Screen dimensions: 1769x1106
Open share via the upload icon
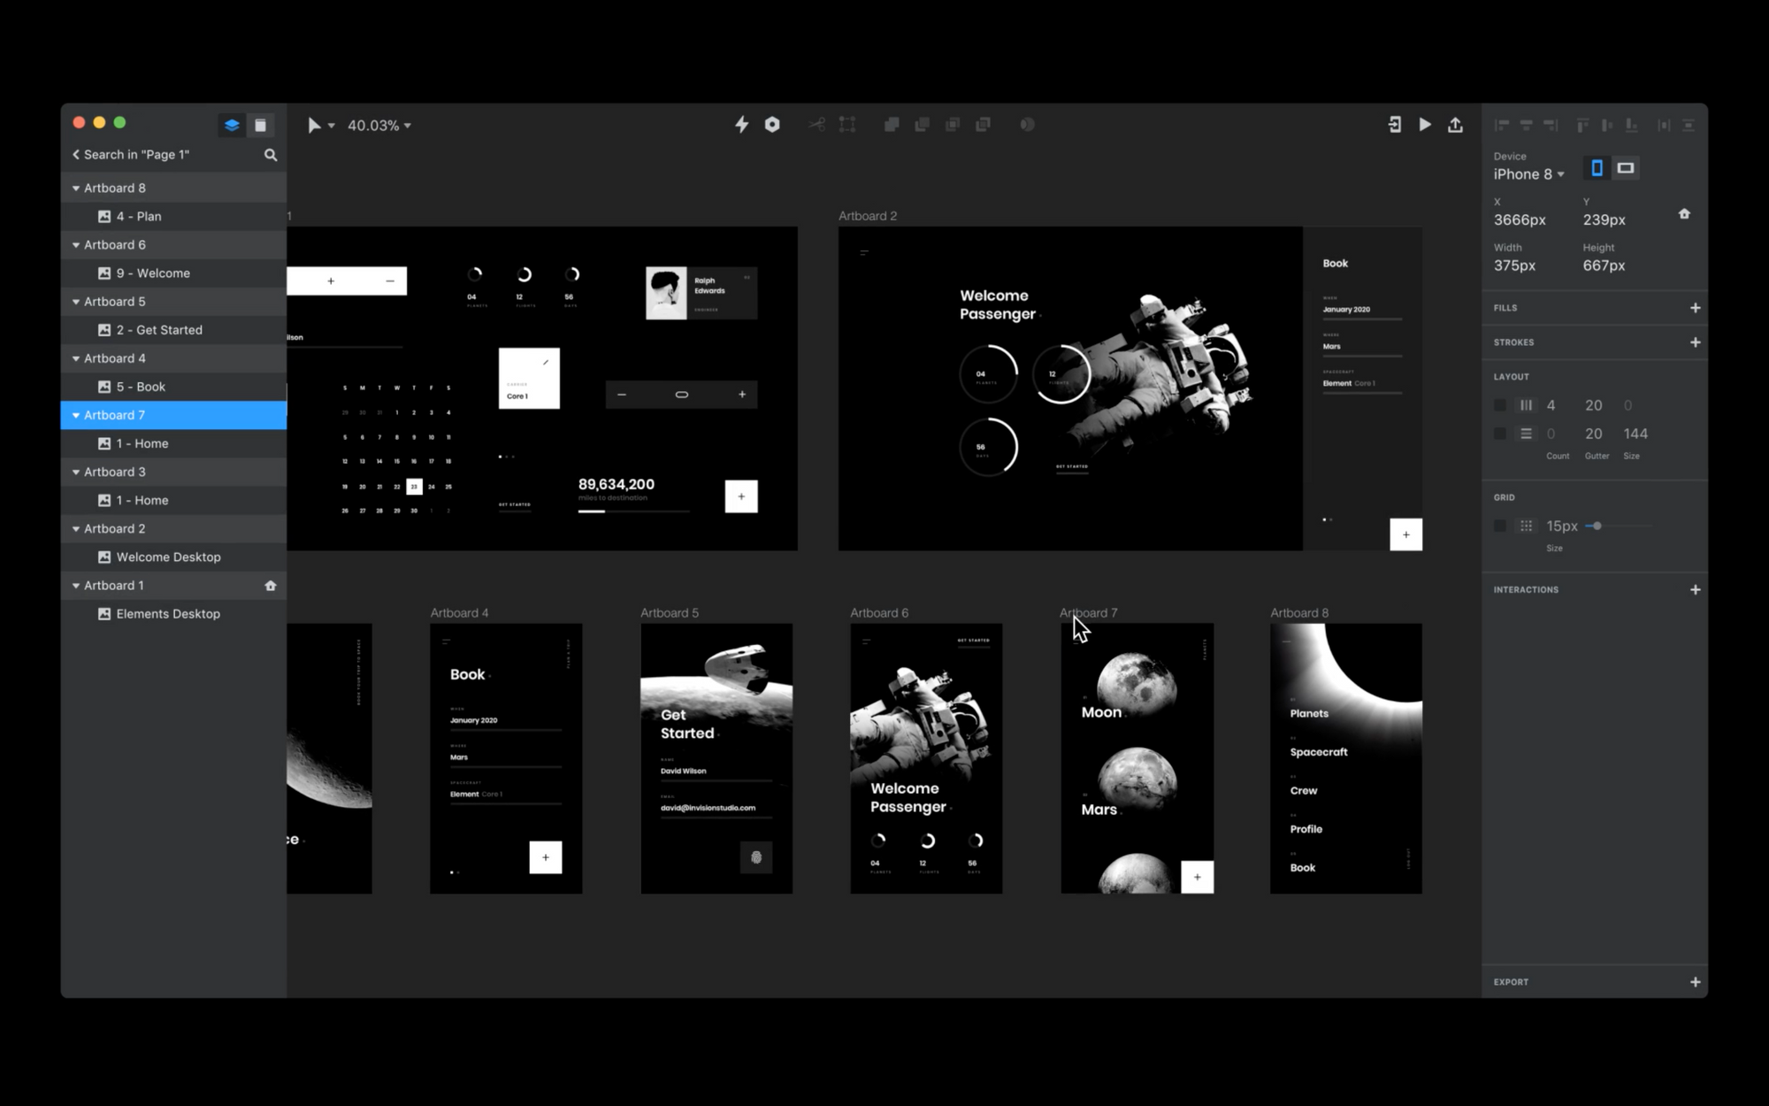pos(1456,125)
